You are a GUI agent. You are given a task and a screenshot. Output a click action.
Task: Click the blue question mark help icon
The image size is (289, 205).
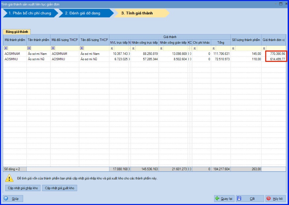6,198
